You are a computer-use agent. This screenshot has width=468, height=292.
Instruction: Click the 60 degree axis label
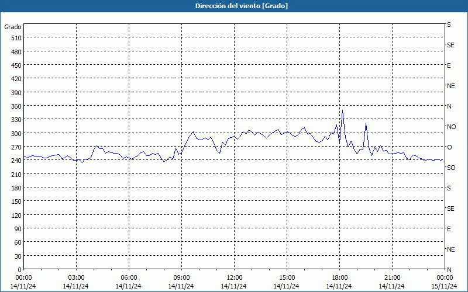(x=18, y=242)
